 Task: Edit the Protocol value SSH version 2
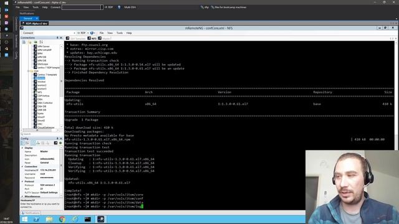tap(50, 185)
